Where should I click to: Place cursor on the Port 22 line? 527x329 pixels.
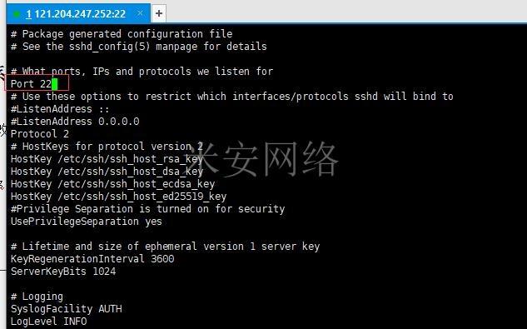click(x=31, y=84)
